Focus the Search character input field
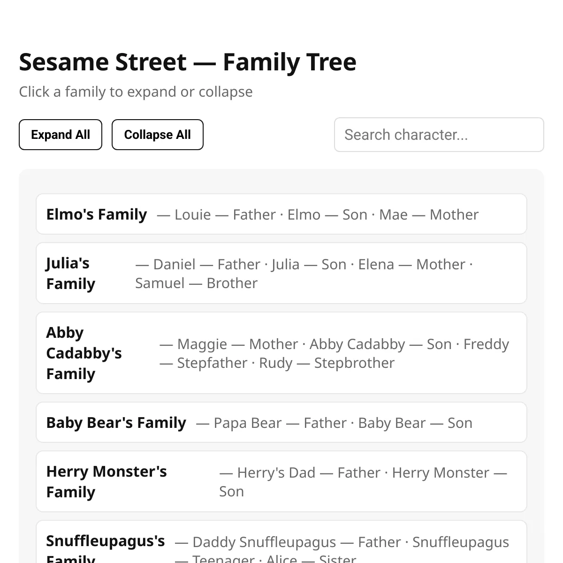 coord(439,135)
